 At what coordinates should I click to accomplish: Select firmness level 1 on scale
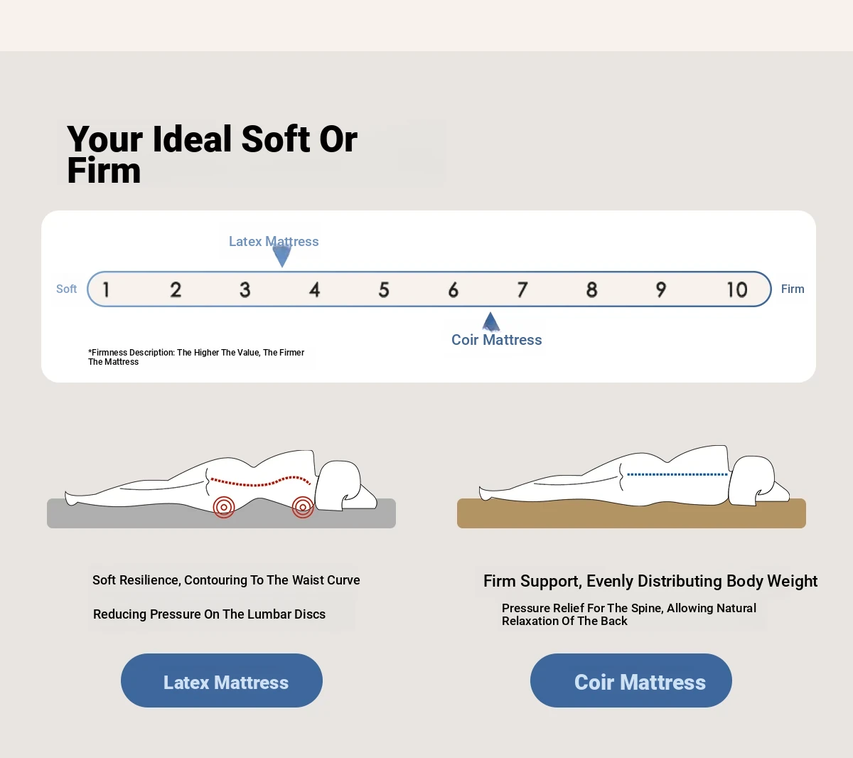107,289
